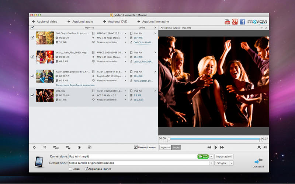Click the playback position slider handle
295x184 pixels.
tap(169, 139)
